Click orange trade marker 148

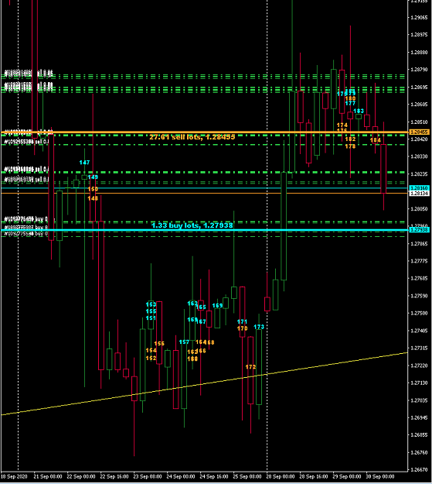tap(93, 198)
